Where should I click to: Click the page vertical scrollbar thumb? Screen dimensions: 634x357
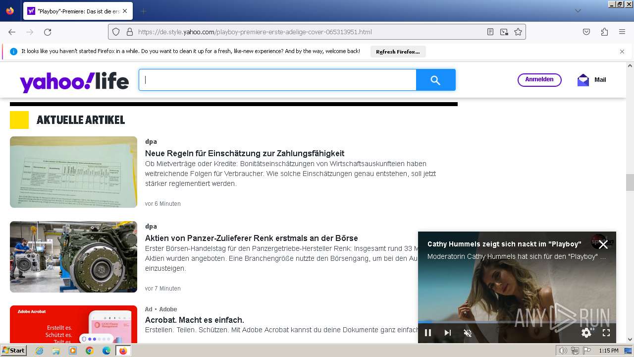(x=630, y=182)
